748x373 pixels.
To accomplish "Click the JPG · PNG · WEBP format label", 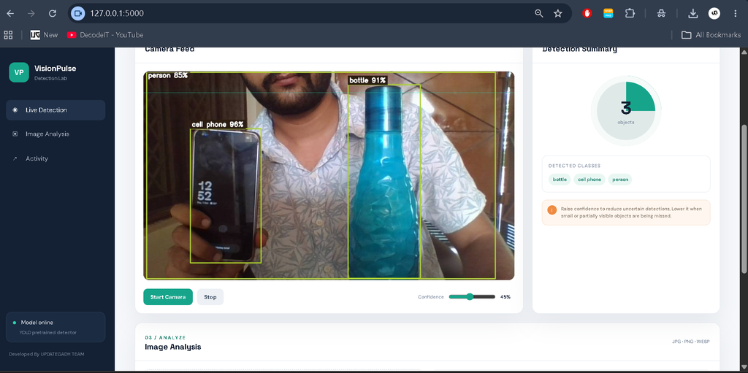I will [x=691, y=342].
